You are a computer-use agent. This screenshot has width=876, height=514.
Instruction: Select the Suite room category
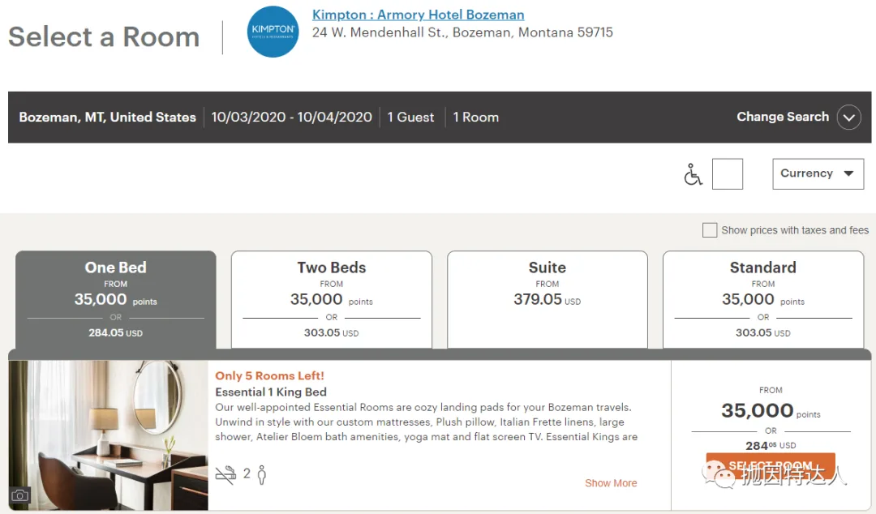pyautogui.click(x=547, y=299)
